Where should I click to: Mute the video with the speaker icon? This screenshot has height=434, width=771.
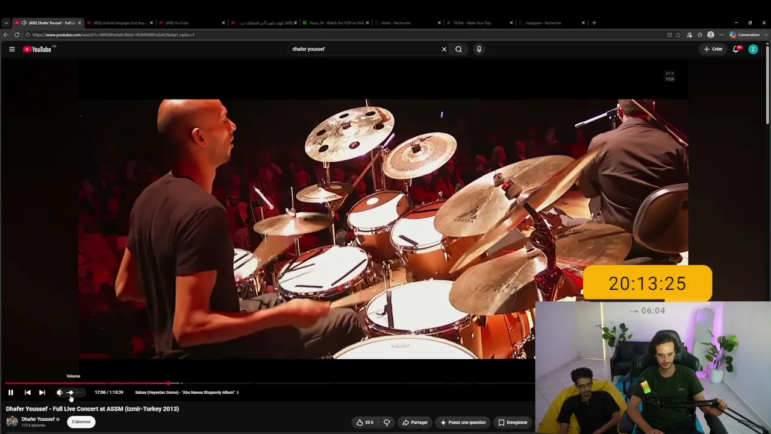(60, 392)
